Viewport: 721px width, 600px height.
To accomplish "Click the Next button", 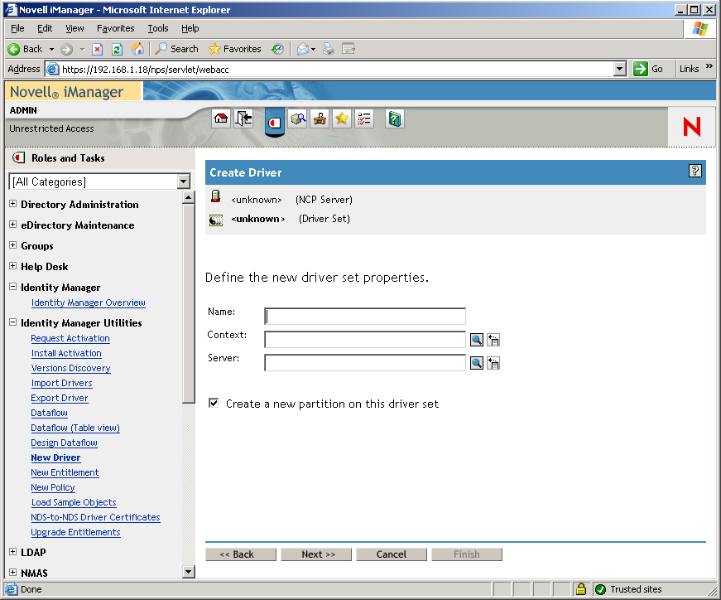I will (315, 554).
